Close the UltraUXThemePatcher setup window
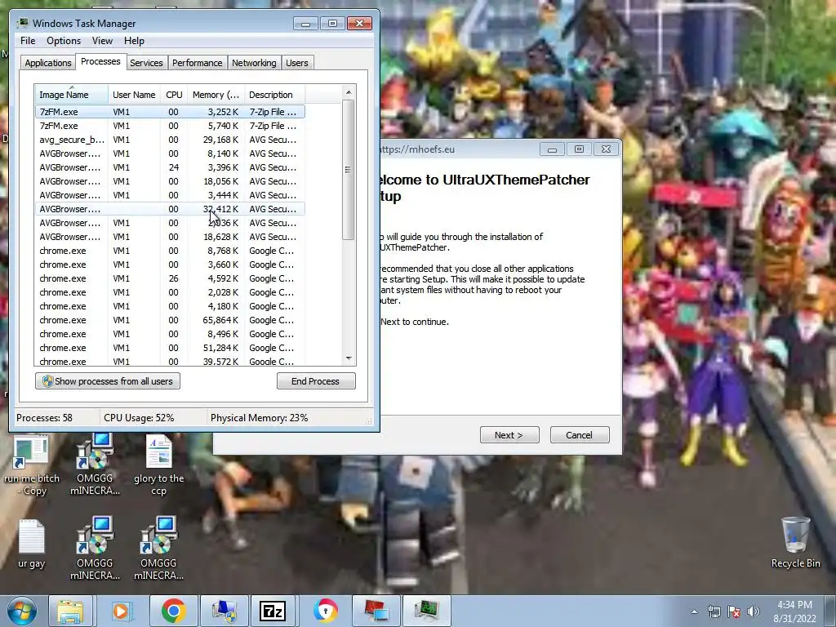The width and height of the screenshot is (836, 627). 606,149
